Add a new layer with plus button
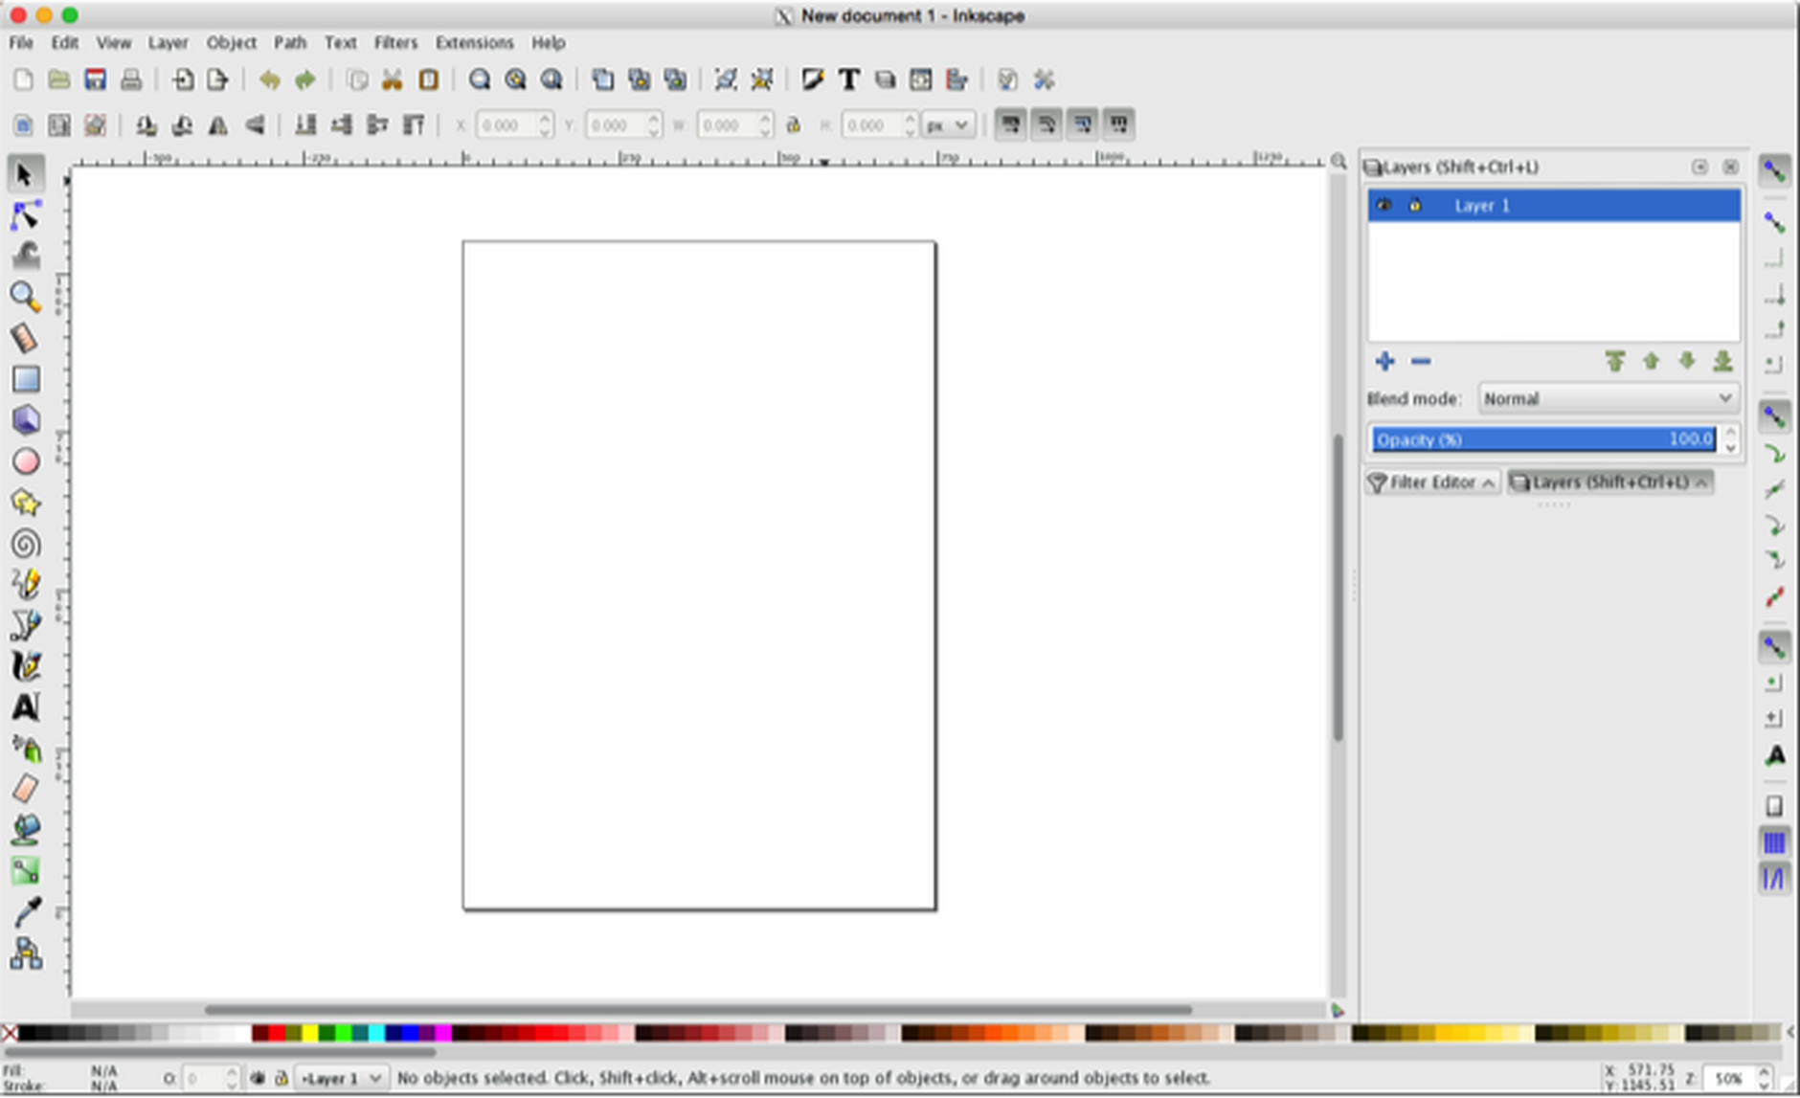1800x1098 pixels. coord(1384,361)
